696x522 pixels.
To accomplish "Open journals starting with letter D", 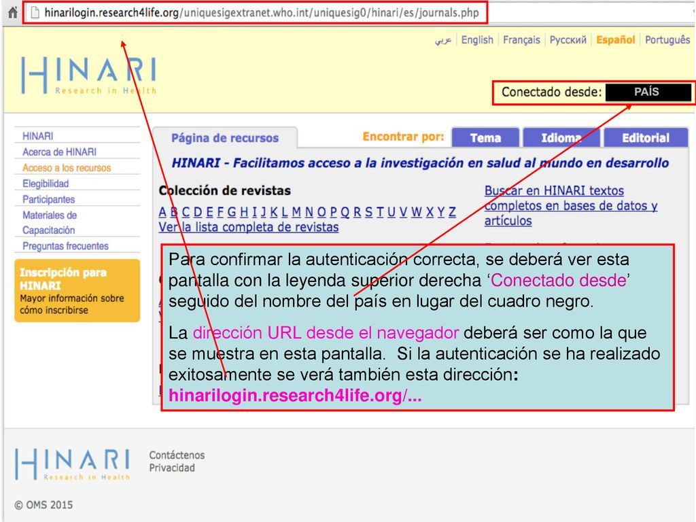I will 198,212.
